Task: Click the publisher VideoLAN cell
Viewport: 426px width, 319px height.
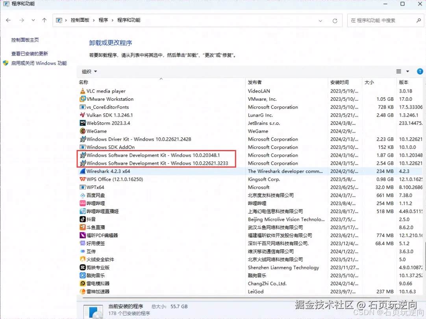Action: point(259,91)
